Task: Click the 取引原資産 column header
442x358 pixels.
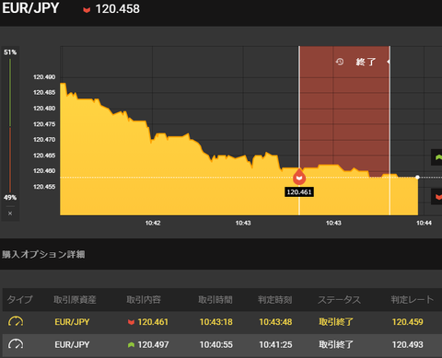Action: 75,299
